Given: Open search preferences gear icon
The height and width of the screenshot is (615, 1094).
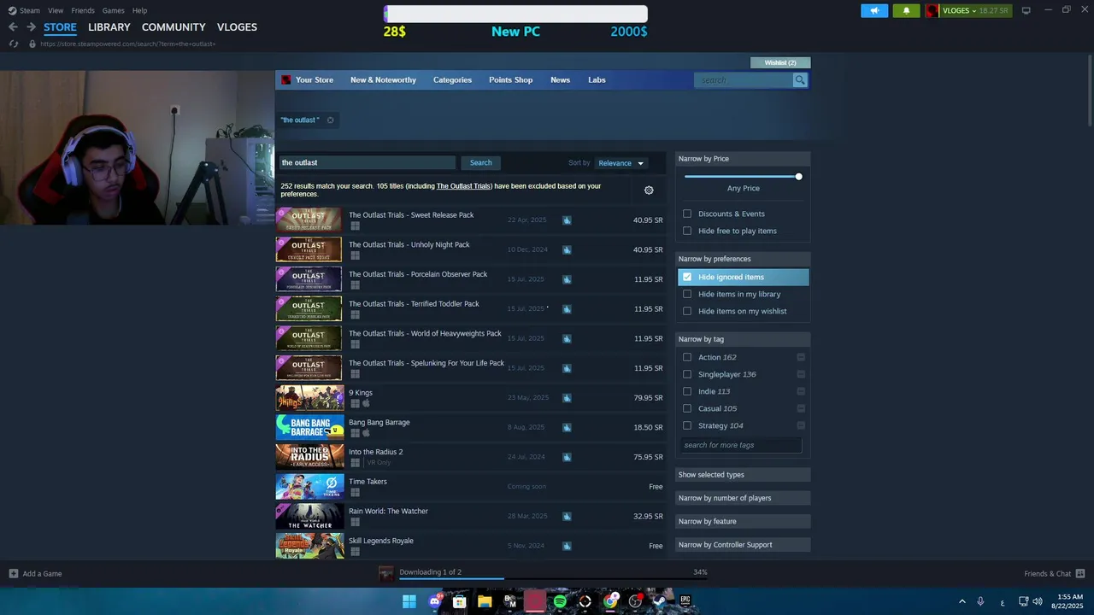Looking at the screenshot, I should tap(649, 190).
